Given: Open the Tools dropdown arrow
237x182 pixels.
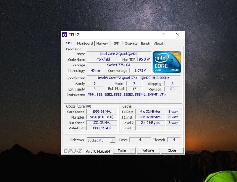Looking at the screenshot, I should pos(133,150).
